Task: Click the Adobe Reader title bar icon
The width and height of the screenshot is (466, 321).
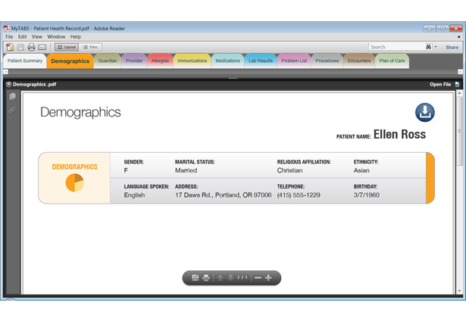Action: [7, 28]
